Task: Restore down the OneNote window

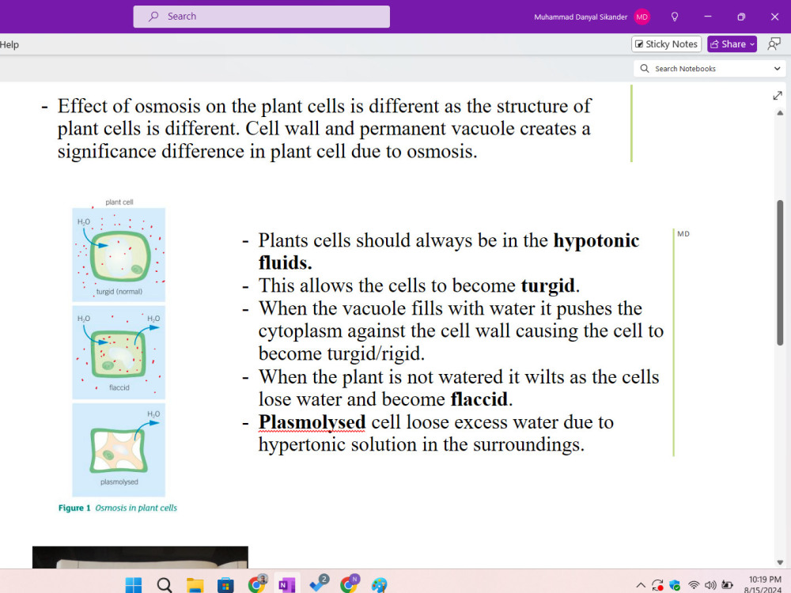Action: coord(741,17)
